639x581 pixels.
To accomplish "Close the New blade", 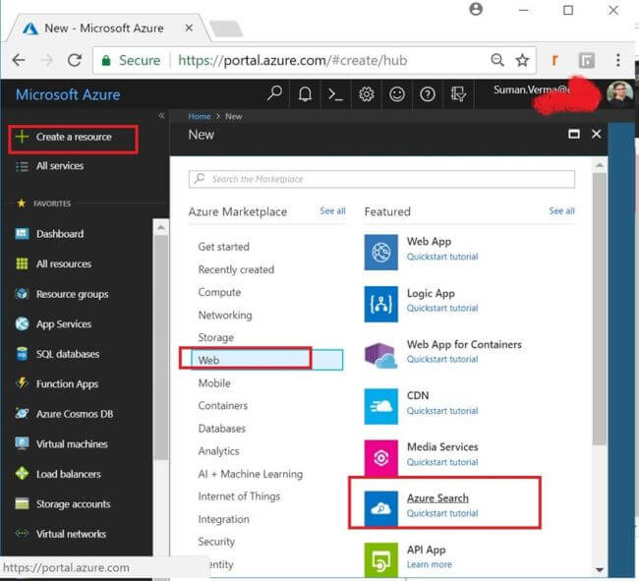I will click(596, 134).
